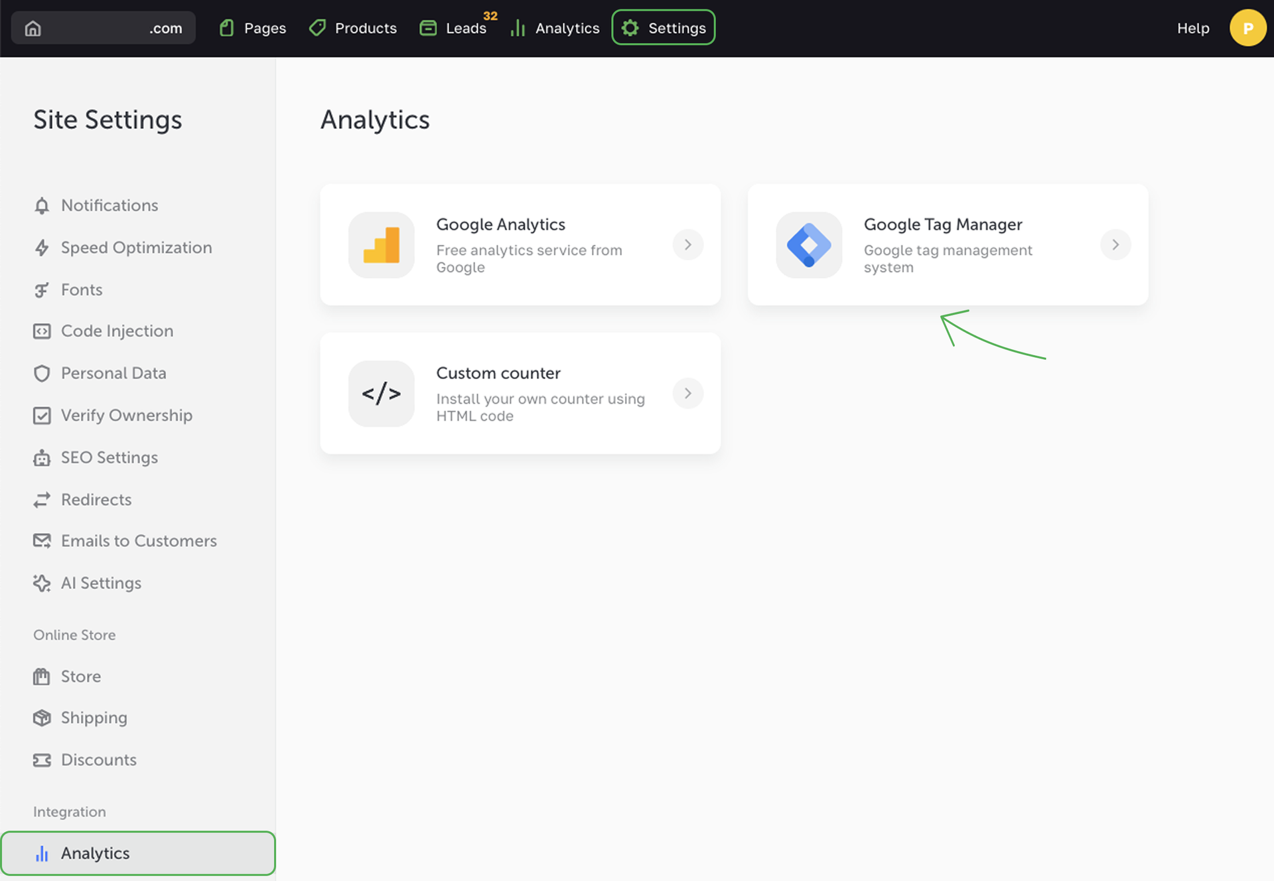1274x881 pixels.
Task: Click the Custom counter code brackets icon
Action: pos(382,394)
